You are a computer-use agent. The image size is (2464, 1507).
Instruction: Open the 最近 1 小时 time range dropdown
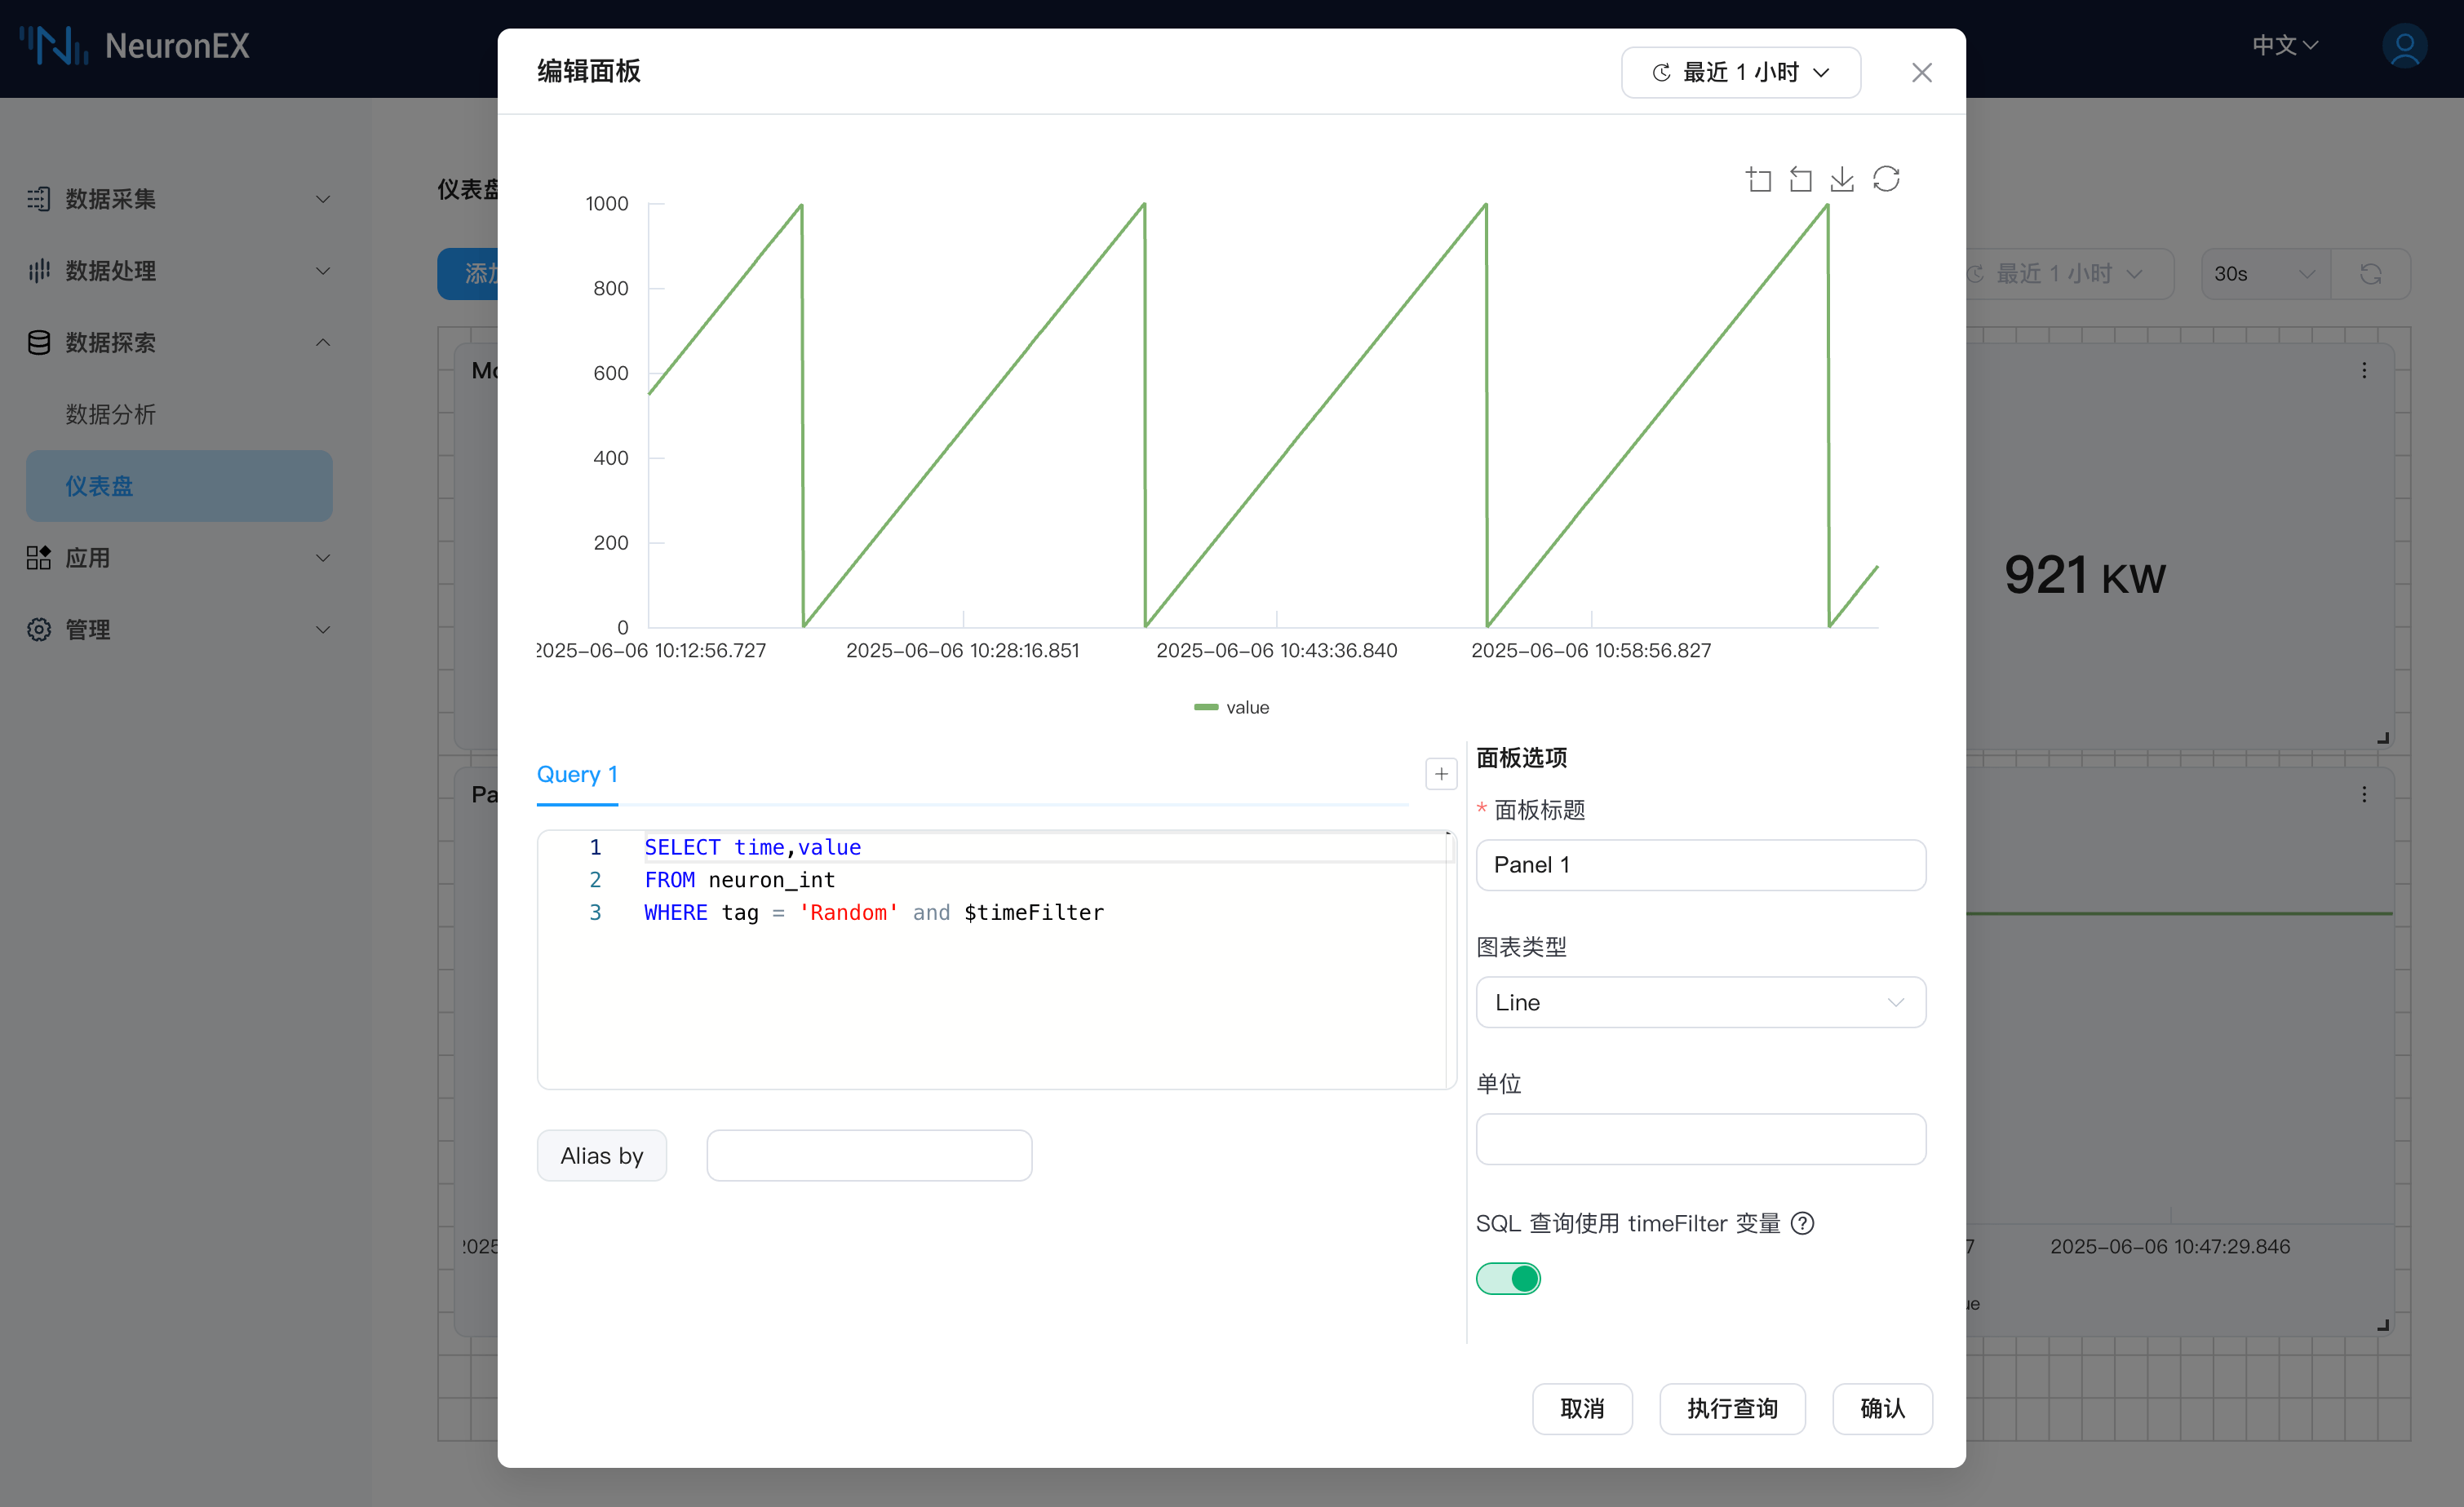[x=1740, y=73]
